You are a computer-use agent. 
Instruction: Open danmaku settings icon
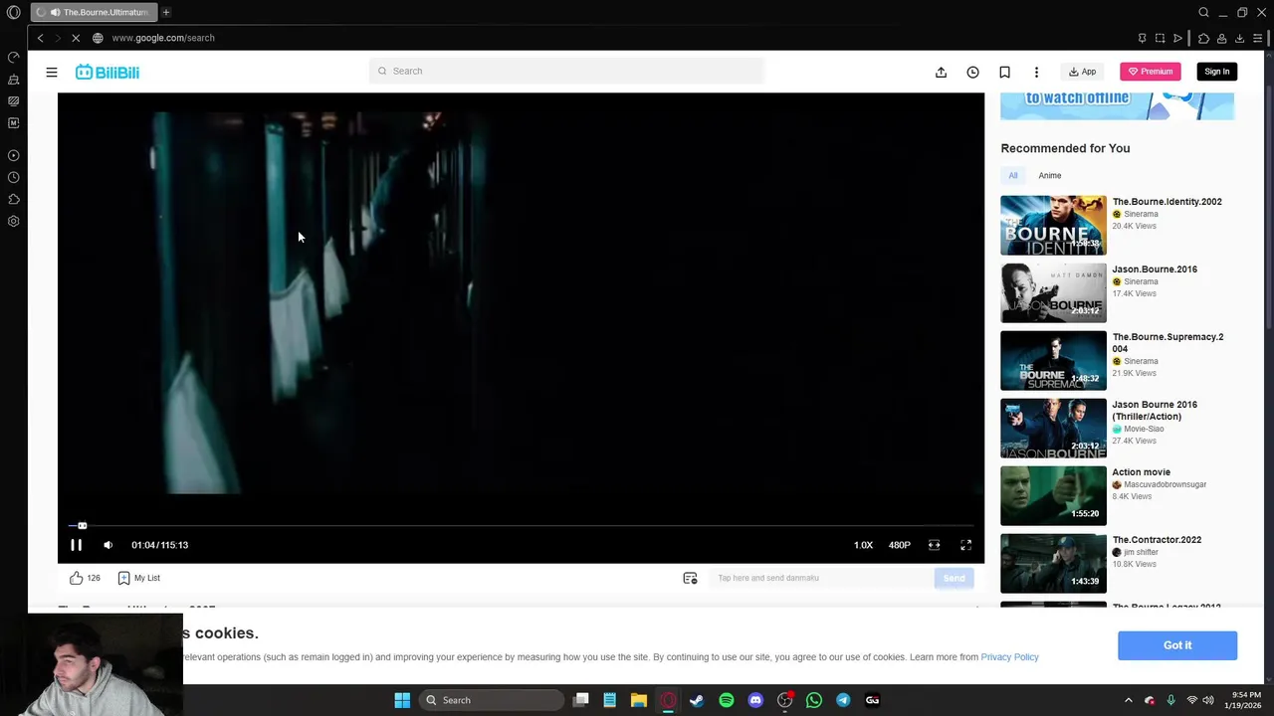coord(690,578)
